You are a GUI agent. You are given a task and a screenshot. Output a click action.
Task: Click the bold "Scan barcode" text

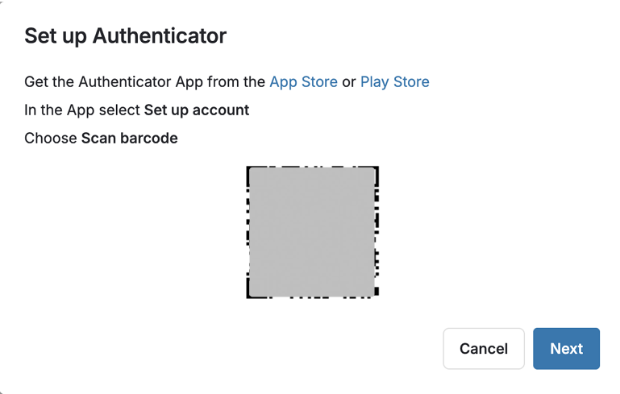(129, 138)
